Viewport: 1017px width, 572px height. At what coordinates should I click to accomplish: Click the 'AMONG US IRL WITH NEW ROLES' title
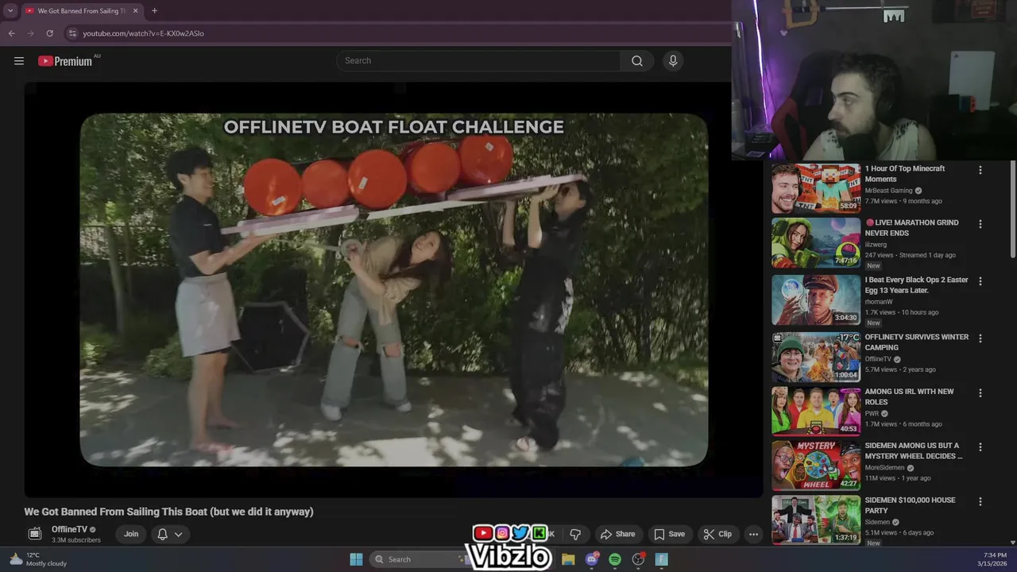pos(910,396)
